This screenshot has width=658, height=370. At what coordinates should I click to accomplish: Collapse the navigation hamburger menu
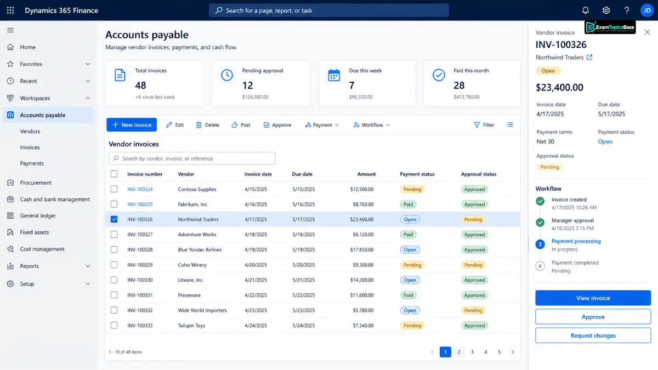(10, 30)
